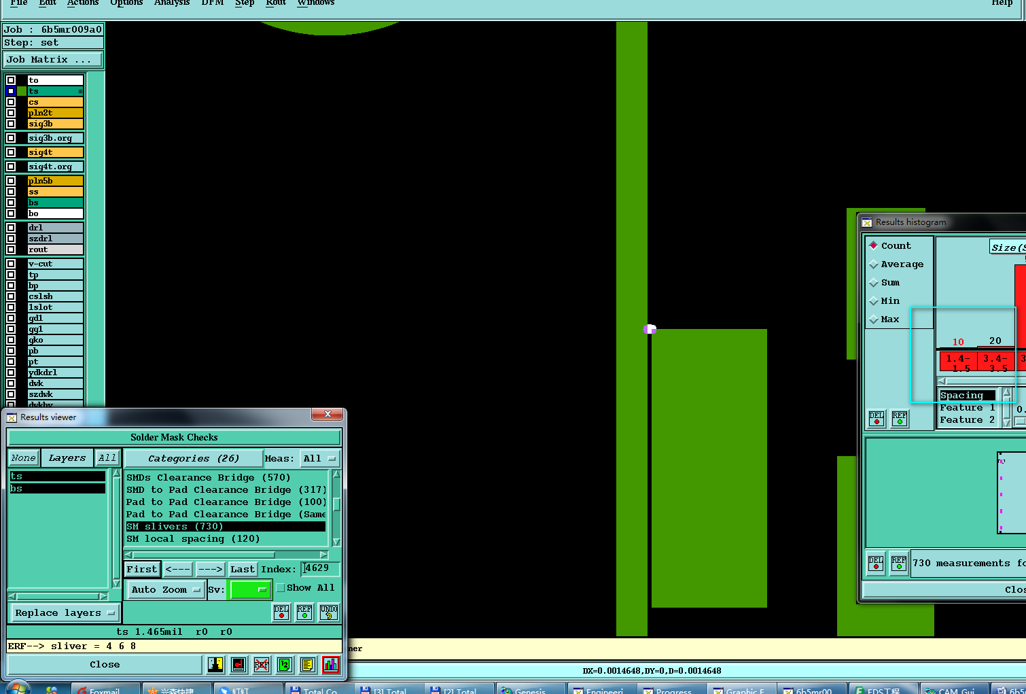
Task: Toggle the 'to' layer checkbox
Action: (x=11, y=80)
